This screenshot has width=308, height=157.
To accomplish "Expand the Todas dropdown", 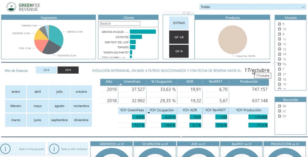I will click(x=252, y=7).
